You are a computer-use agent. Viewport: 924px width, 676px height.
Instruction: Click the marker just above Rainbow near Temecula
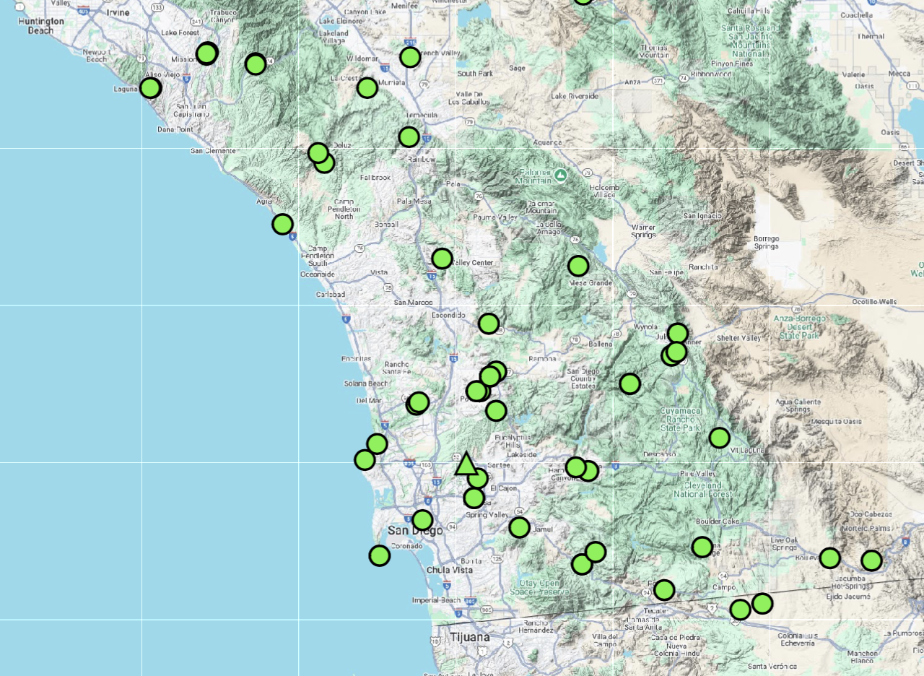[x=409, y=136]
